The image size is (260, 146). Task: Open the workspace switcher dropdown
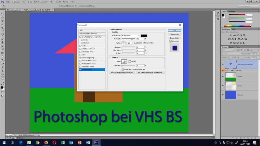click(x=249, y=6)
